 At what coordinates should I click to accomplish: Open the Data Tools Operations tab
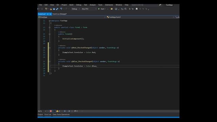pos(61,115)
